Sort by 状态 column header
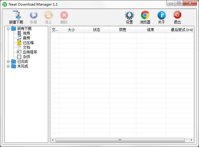Image resolution: width=199 pixels, height=147 pixels. click(96, 30)
